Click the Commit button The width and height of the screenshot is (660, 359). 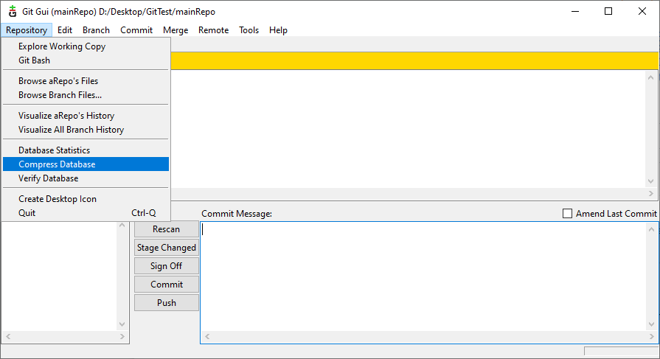click(166, 285)
